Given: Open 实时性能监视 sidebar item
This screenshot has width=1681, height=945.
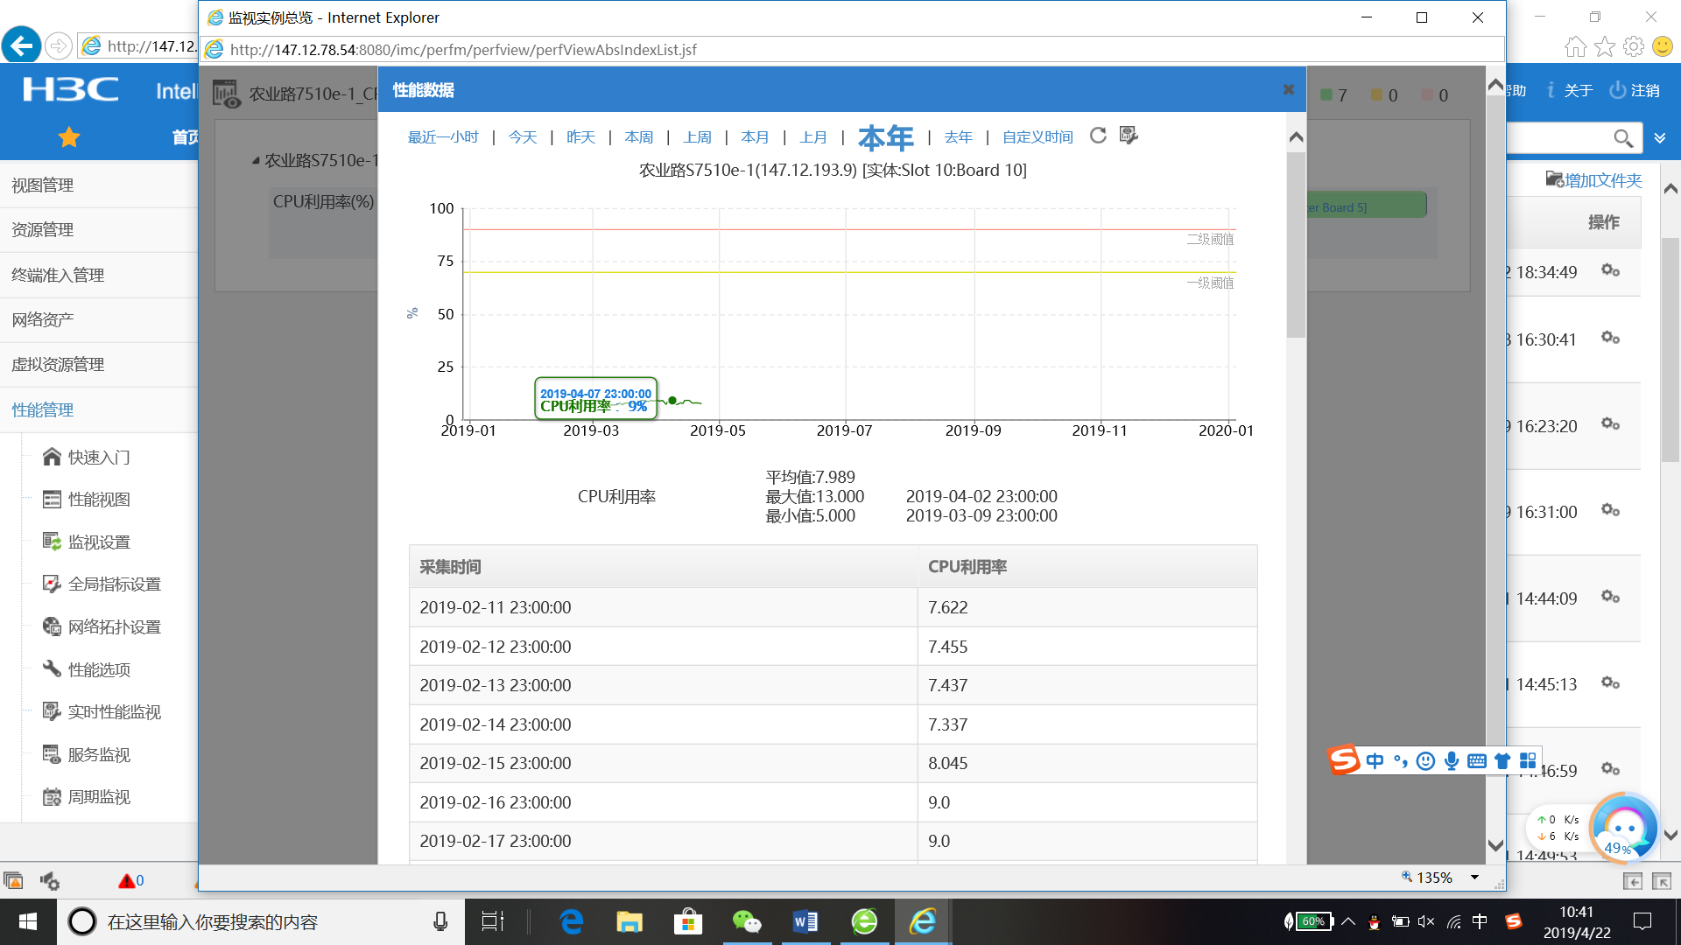Looking at the screenshot, I should 114,712.
